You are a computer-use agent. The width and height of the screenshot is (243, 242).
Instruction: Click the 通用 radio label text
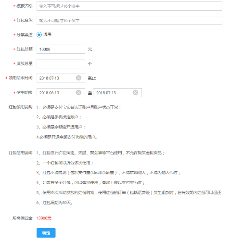coord(47,35)
